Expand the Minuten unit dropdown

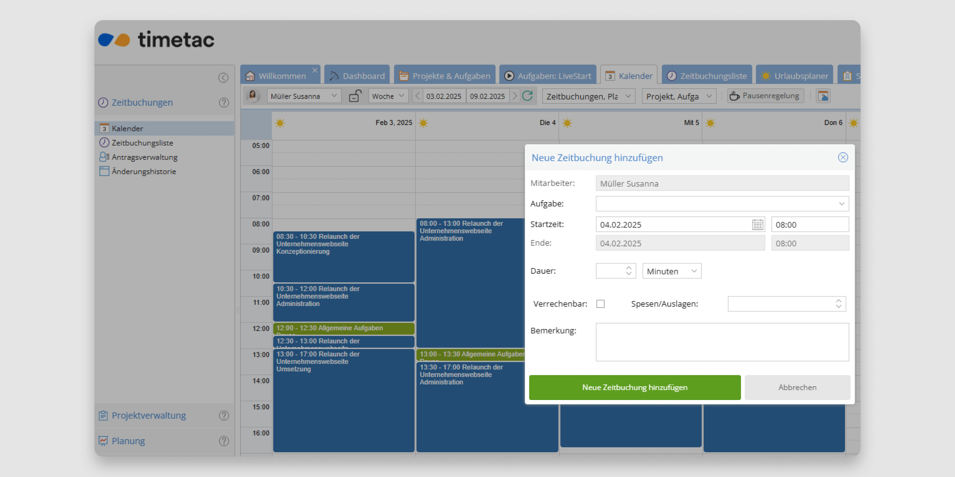click(x=671, y=271)
